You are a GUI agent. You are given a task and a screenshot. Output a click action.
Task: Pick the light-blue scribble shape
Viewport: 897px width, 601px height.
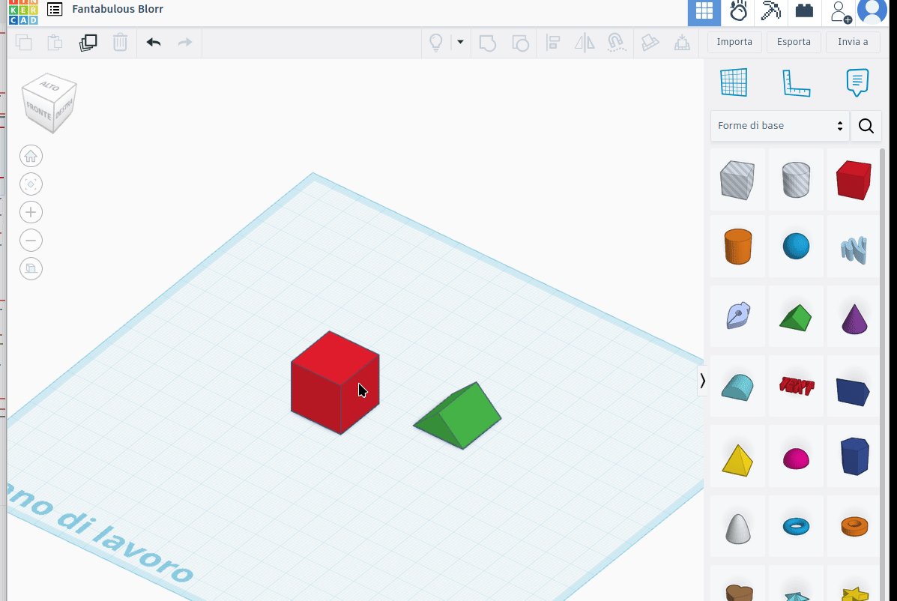click(854, 250)
